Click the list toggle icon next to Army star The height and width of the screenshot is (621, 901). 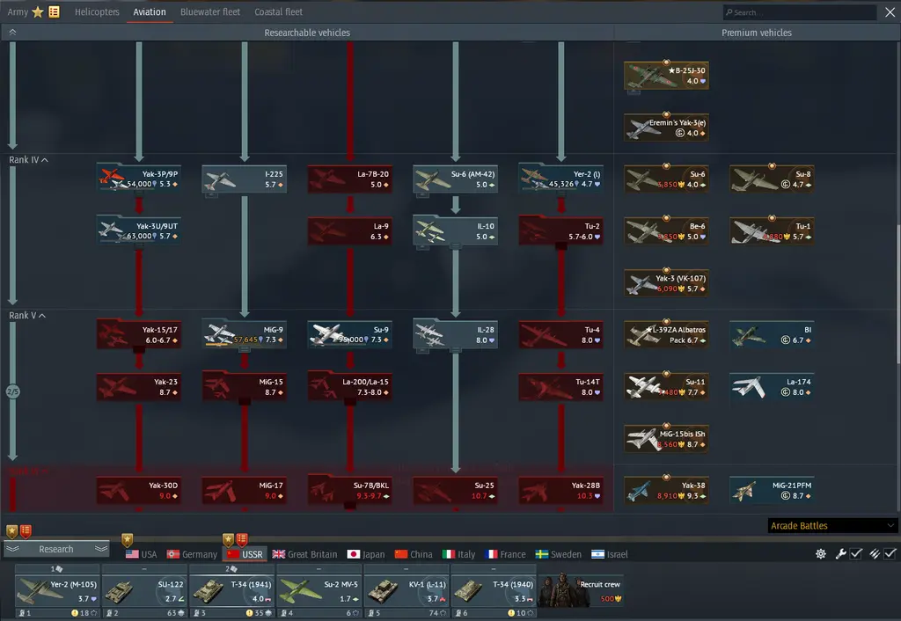(x=54, y=11)
